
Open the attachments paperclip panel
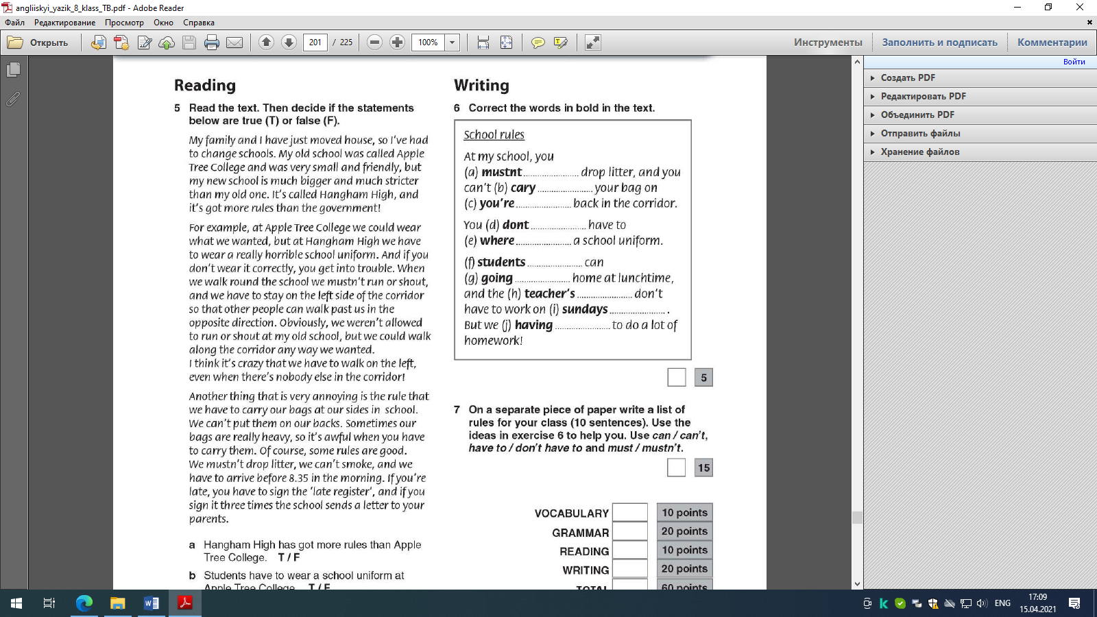(14, 99)
